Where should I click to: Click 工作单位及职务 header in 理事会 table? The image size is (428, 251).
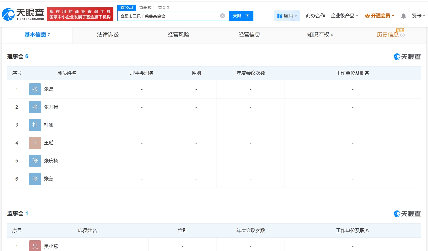pyautogui.click(x=353, y=73)
